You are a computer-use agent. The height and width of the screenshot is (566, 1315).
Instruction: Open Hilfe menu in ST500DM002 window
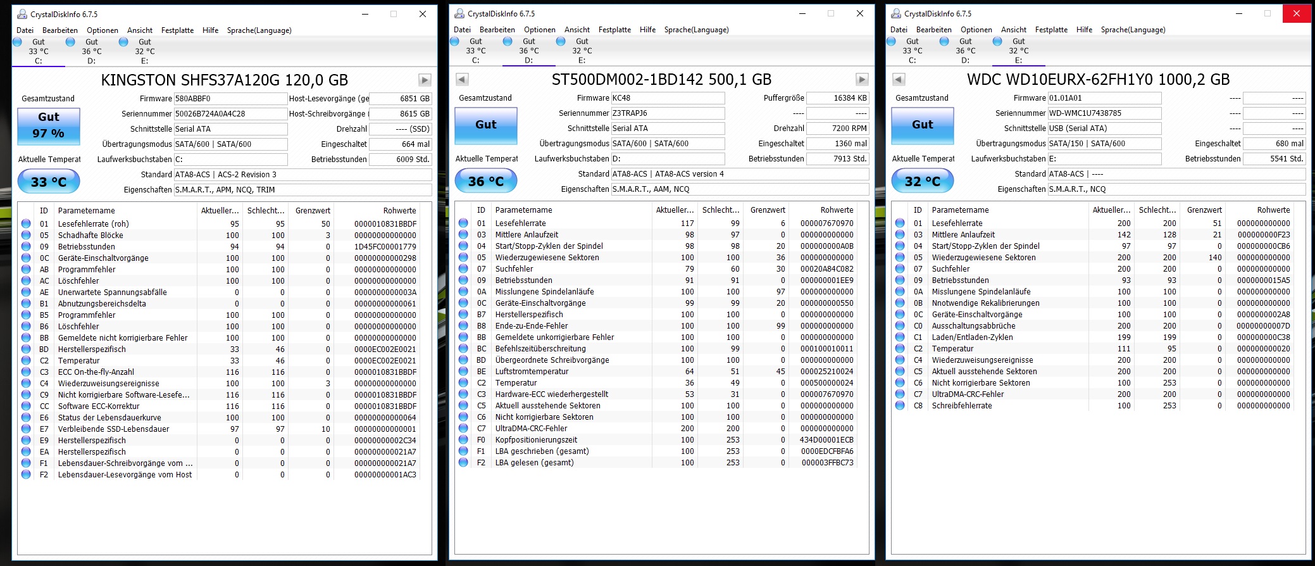click(x=647, y=30)
